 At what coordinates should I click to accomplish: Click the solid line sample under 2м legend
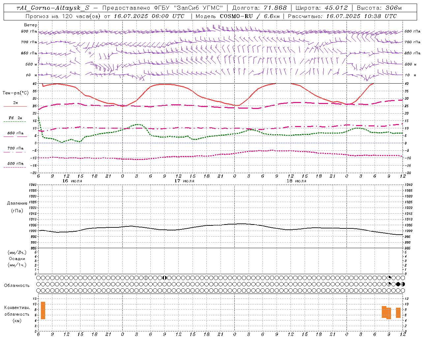click(15, 106)
